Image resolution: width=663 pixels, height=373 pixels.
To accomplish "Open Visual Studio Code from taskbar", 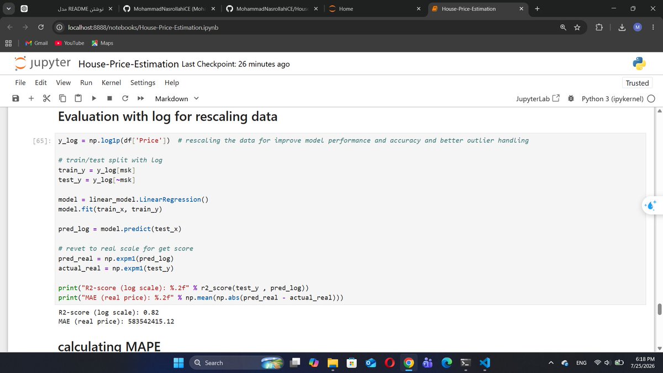I will 485,363.
